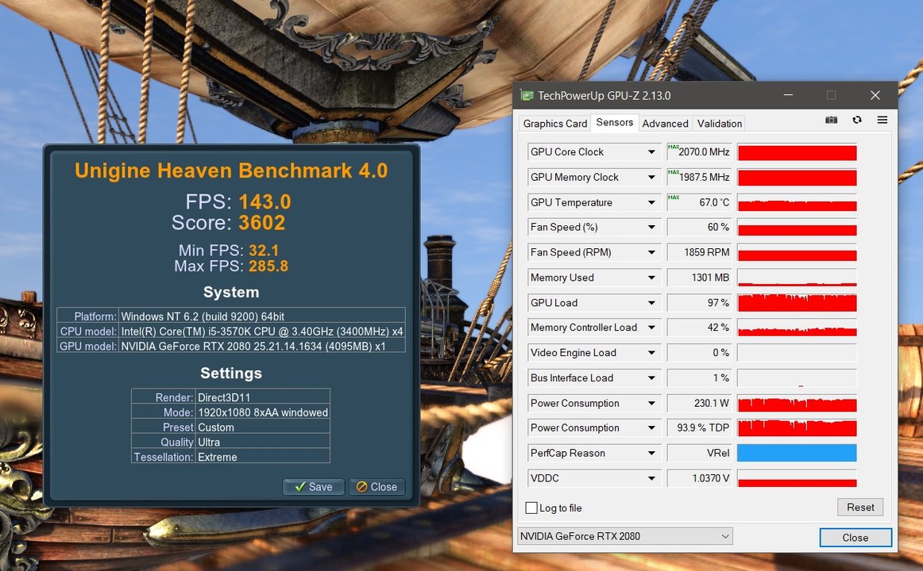Select the Sensors tab

pos(615,122)
